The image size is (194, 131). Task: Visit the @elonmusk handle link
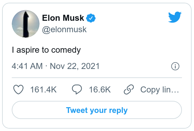click(x=64, y=30)
